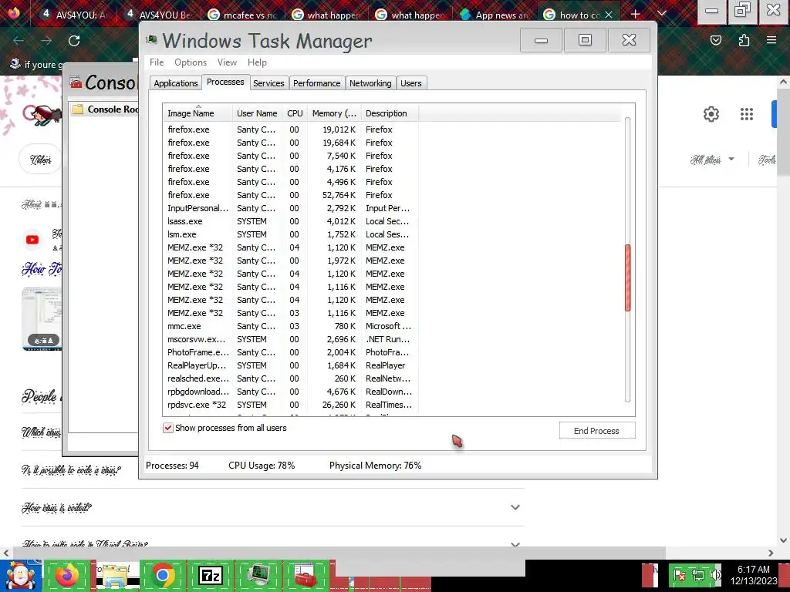790x592 pixels.
Task: Click the network tray icon
Action: 697,575
